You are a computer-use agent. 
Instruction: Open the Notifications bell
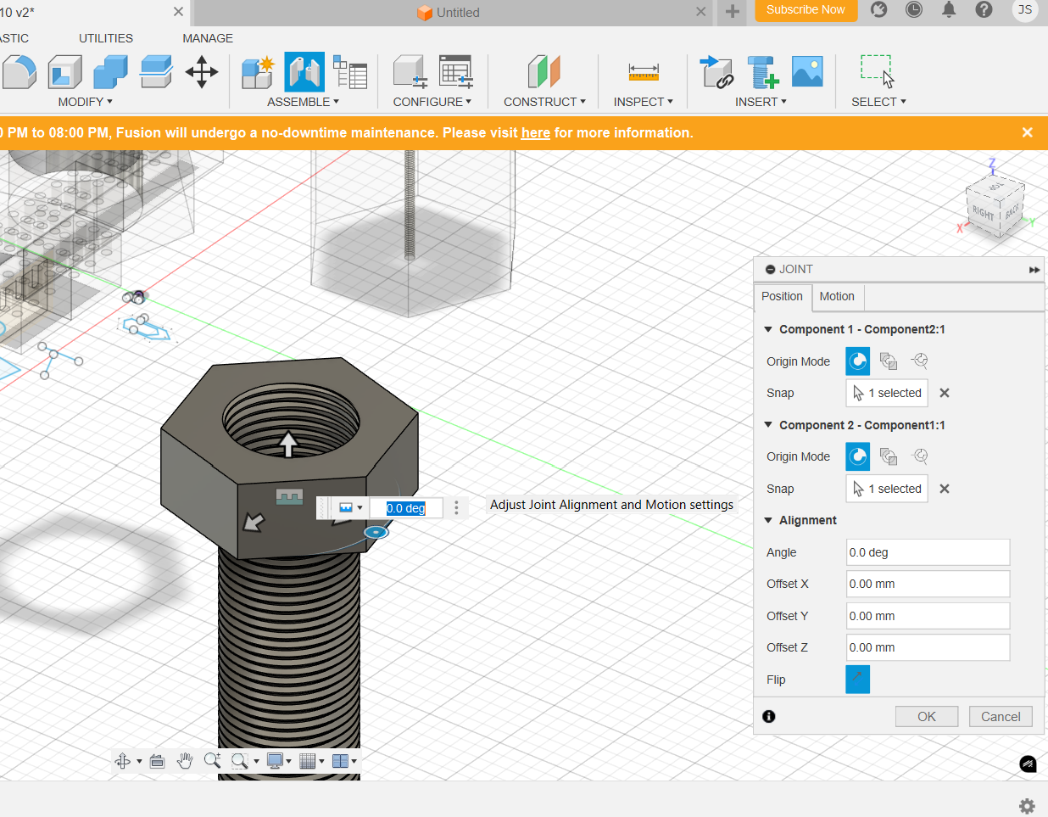[949, 10]
